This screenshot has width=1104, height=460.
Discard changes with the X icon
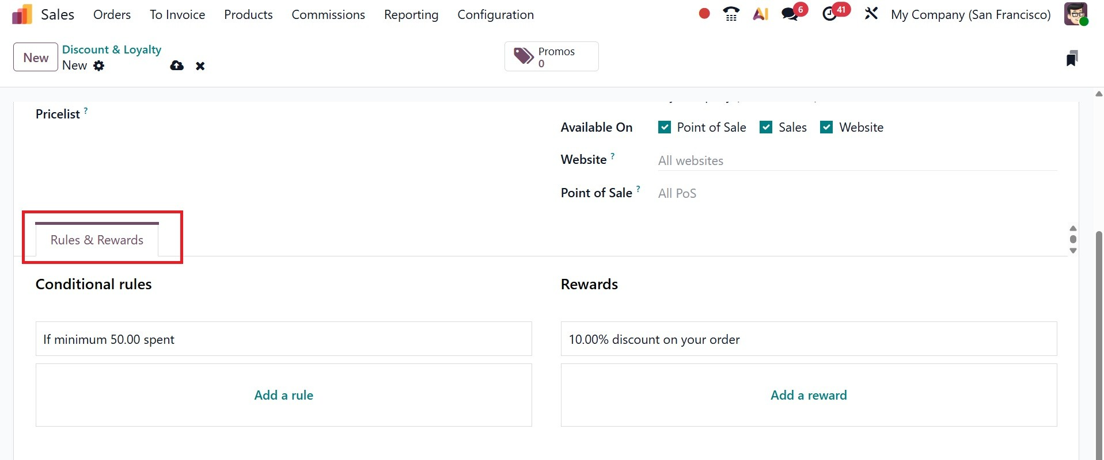tap(200, 66)
